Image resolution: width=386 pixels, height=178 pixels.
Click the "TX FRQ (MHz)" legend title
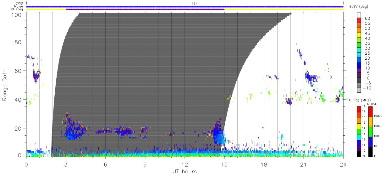tap(359, 100)
